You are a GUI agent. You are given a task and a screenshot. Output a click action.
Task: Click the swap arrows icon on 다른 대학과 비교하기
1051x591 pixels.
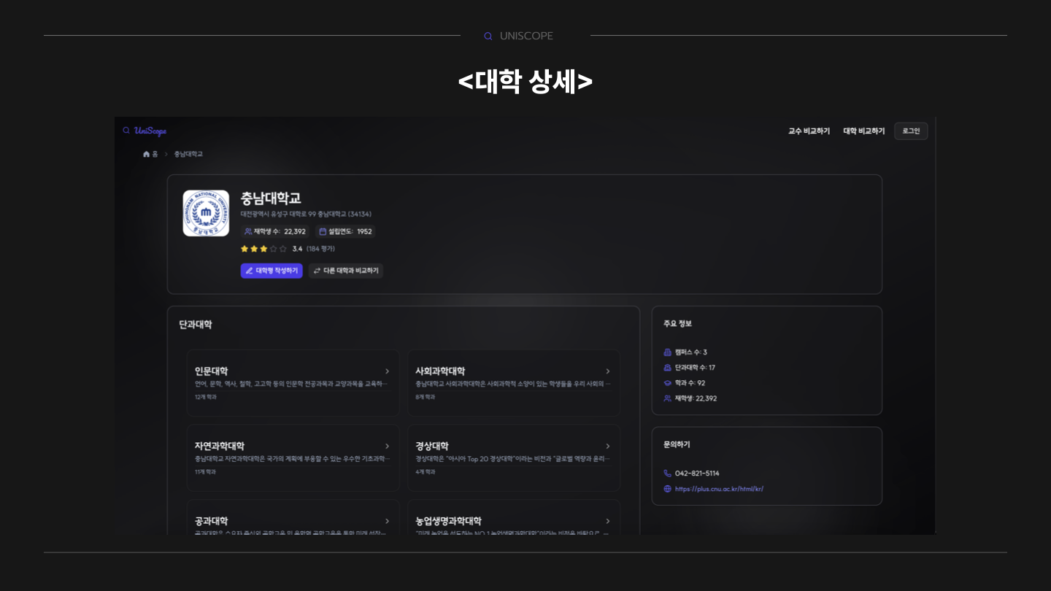click(x=317, y=271)
